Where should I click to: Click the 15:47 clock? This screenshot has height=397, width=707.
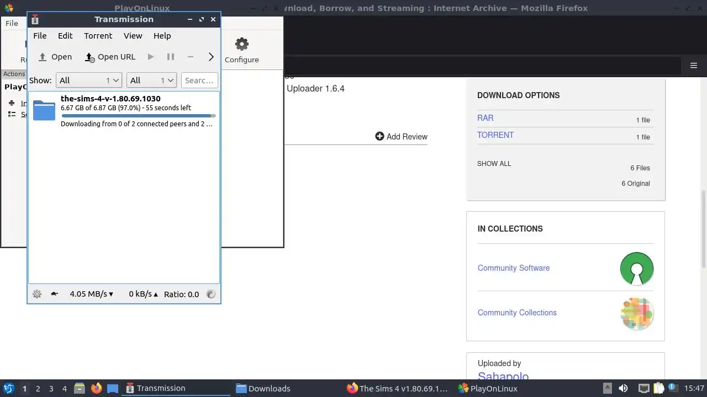tap(694, 388)
